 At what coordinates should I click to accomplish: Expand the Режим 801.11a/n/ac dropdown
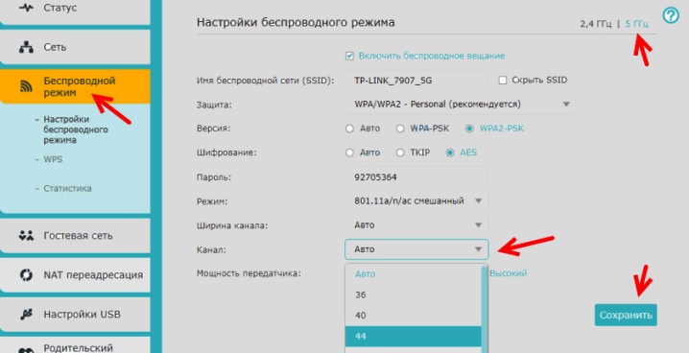416,201
